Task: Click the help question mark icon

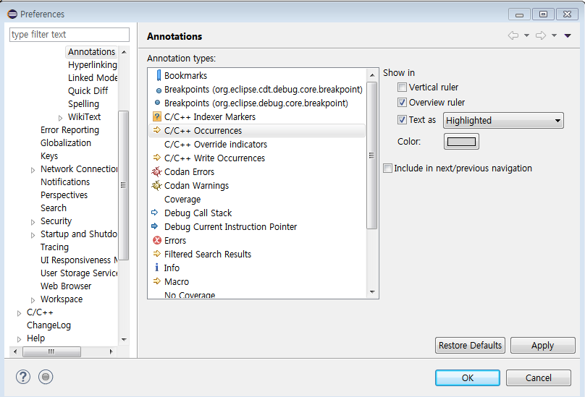Action: [24, 377]
